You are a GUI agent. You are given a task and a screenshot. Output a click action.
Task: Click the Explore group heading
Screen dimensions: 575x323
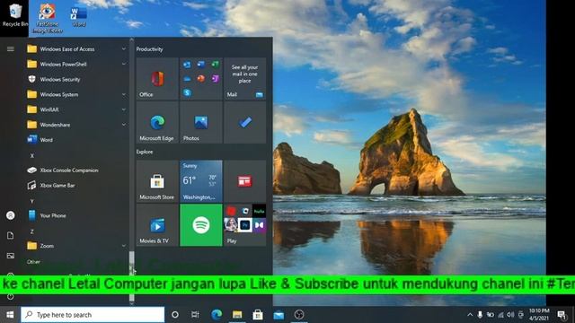145,152
